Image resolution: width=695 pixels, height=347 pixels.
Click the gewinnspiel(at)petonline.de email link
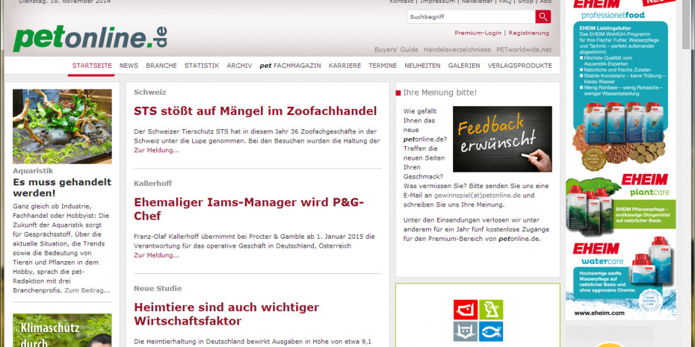coord(478,196)
